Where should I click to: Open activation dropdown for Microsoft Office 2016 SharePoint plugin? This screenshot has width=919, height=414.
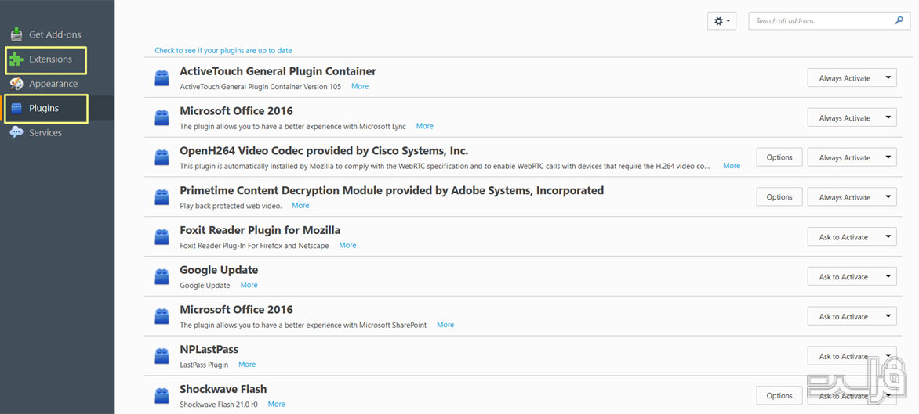tap(852, 316)
